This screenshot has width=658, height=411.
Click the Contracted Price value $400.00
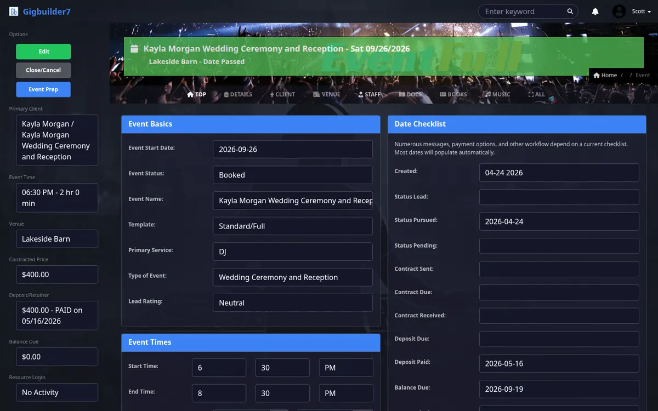(57, 275)
